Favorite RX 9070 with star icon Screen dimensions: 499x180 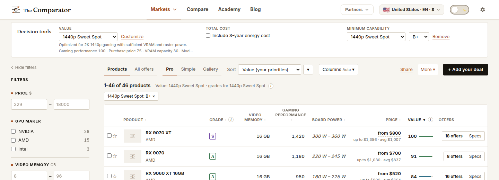[x=115, y=156]
